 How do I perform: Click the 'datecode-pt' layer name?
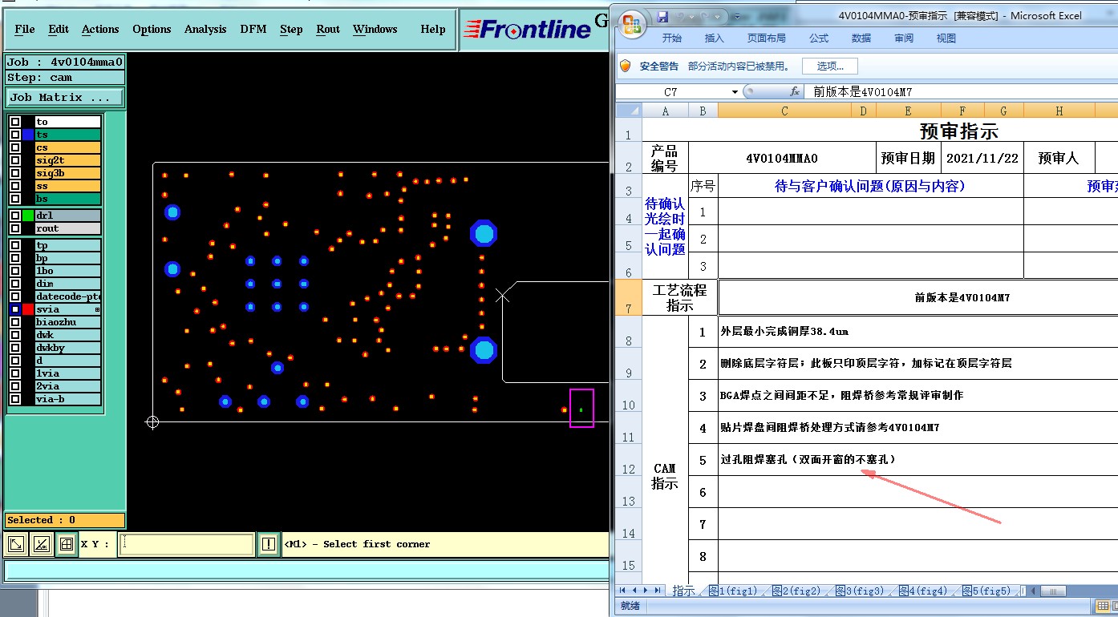point(67,296)
